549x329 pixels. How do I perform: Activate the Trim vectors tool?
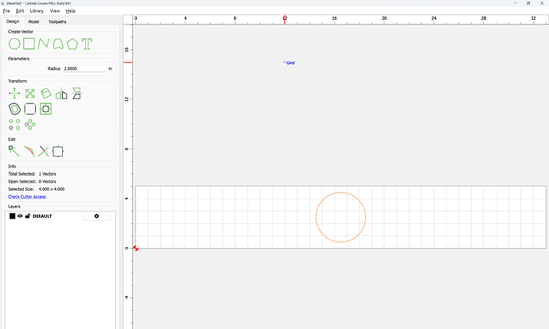[29, 152]
